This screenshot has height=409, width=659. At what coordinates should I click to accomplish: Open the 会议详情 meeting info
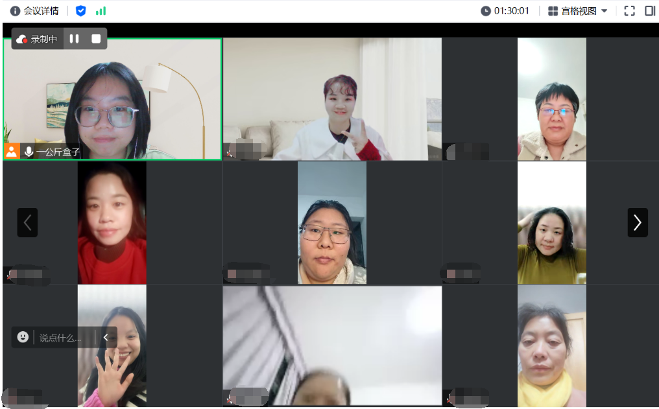(34, 11)
